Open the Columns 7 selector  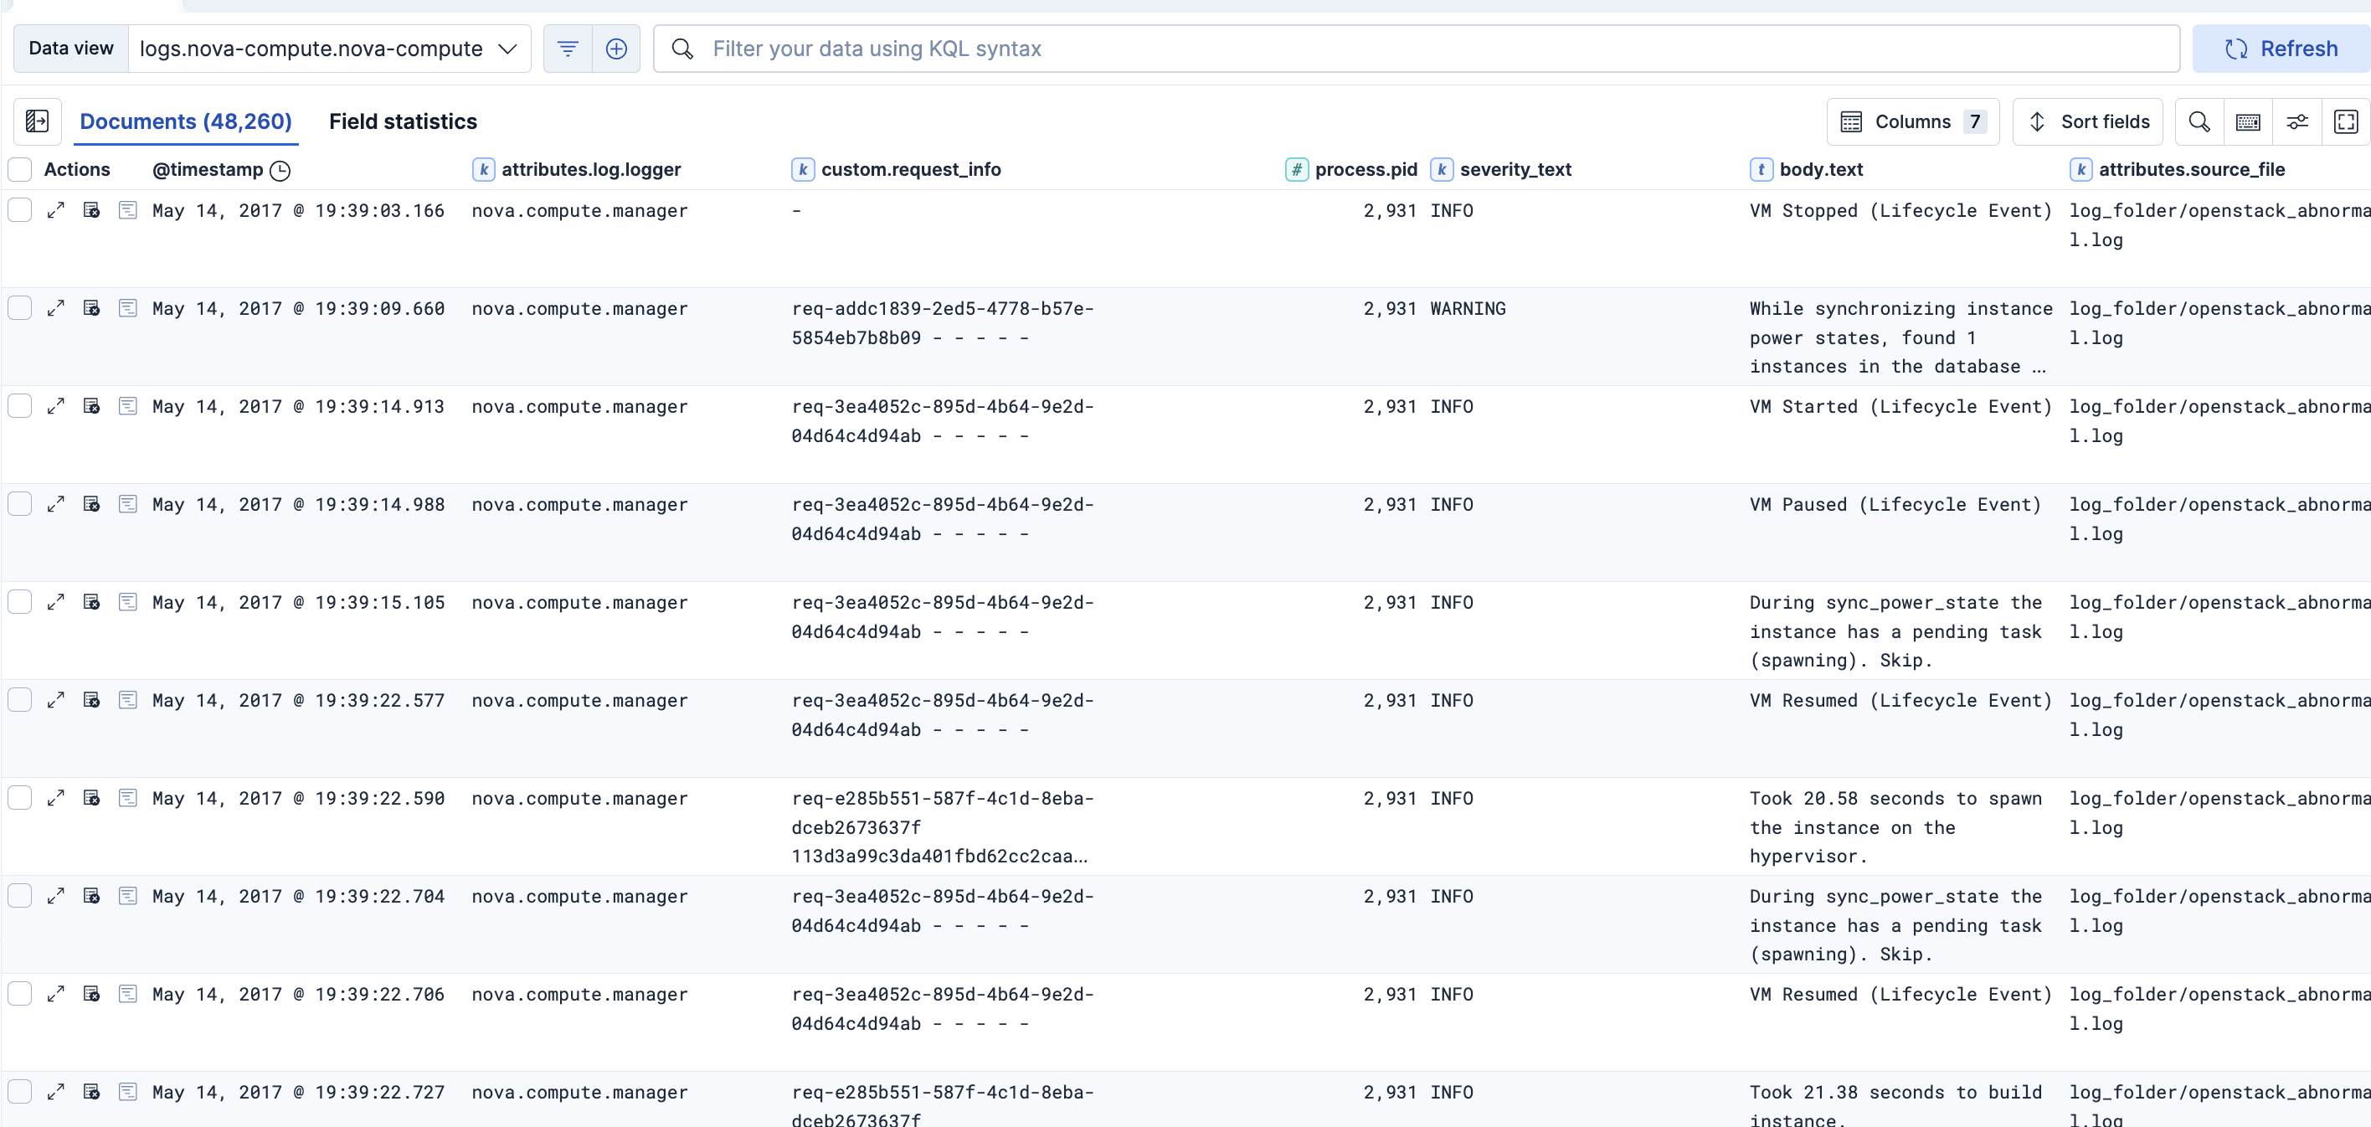pyautogui.click(x=1911, y=121)
